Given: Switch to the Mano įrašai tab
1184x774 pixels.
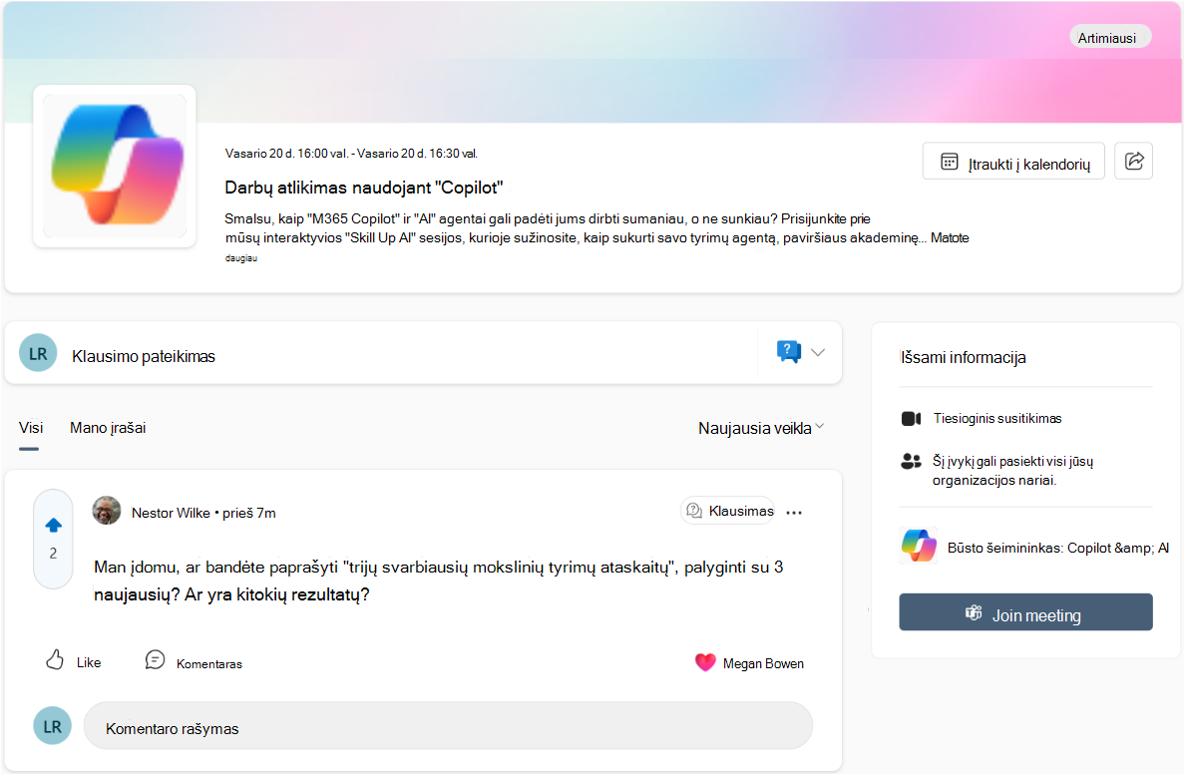Looking at the screenshot, I should point(108,428).
